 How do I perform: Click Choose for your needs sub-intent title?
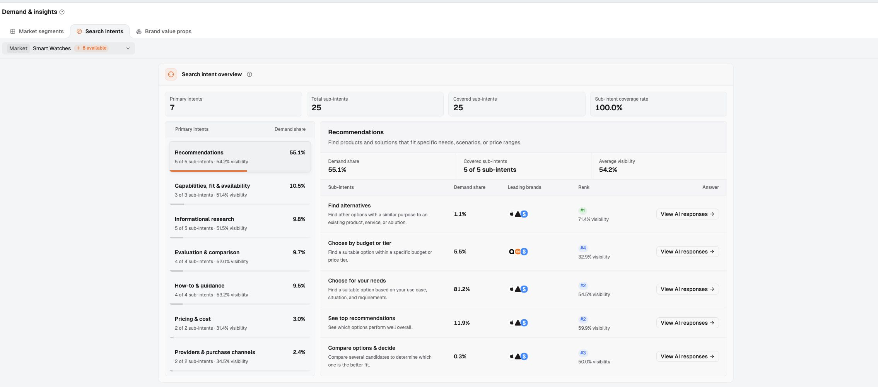pos(357,281)
